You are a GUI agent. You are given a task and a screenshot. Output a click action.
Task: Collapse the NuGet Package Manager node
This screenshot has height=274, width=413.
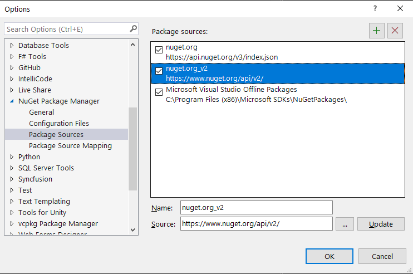click(x=12, y=101)
